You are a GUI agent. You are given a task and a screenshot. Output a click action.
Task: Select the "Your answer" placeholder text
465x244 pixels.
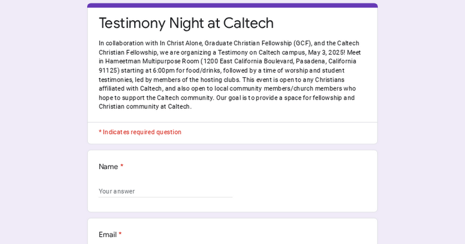click(x=117, y=191)
